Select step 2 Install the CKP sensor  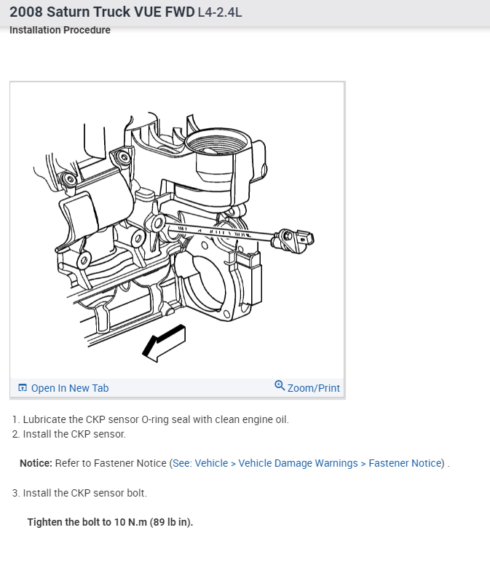[69, 434]
